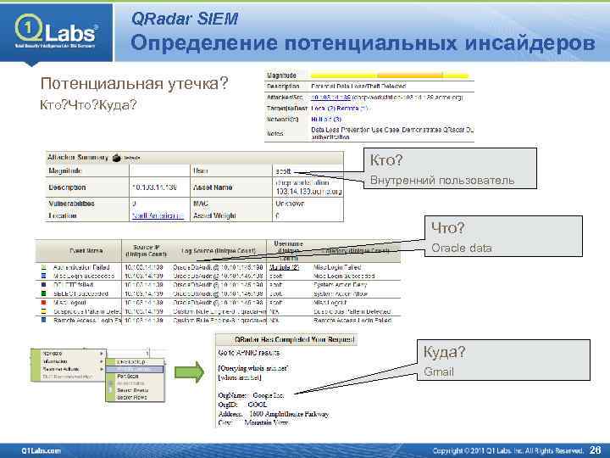Click 10.103.14.139 in the Attacker Summary Description
This screenshot has width=610, height=458.
[x=154, y=187]
